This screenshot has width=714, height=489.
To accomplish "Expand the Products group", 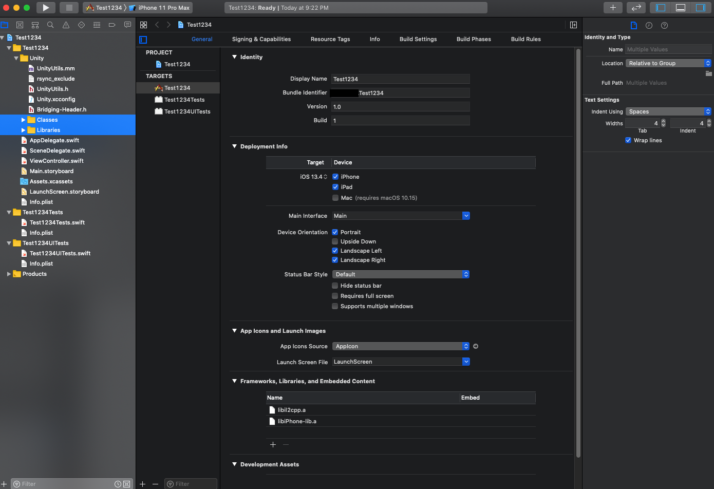I will tap(9, 274).
